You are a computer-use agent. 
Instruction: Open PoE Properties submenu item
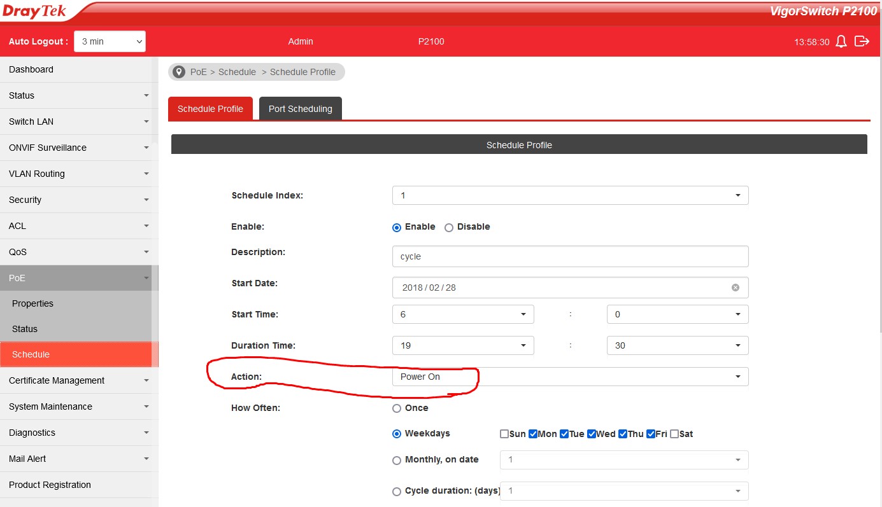point(33,303)
